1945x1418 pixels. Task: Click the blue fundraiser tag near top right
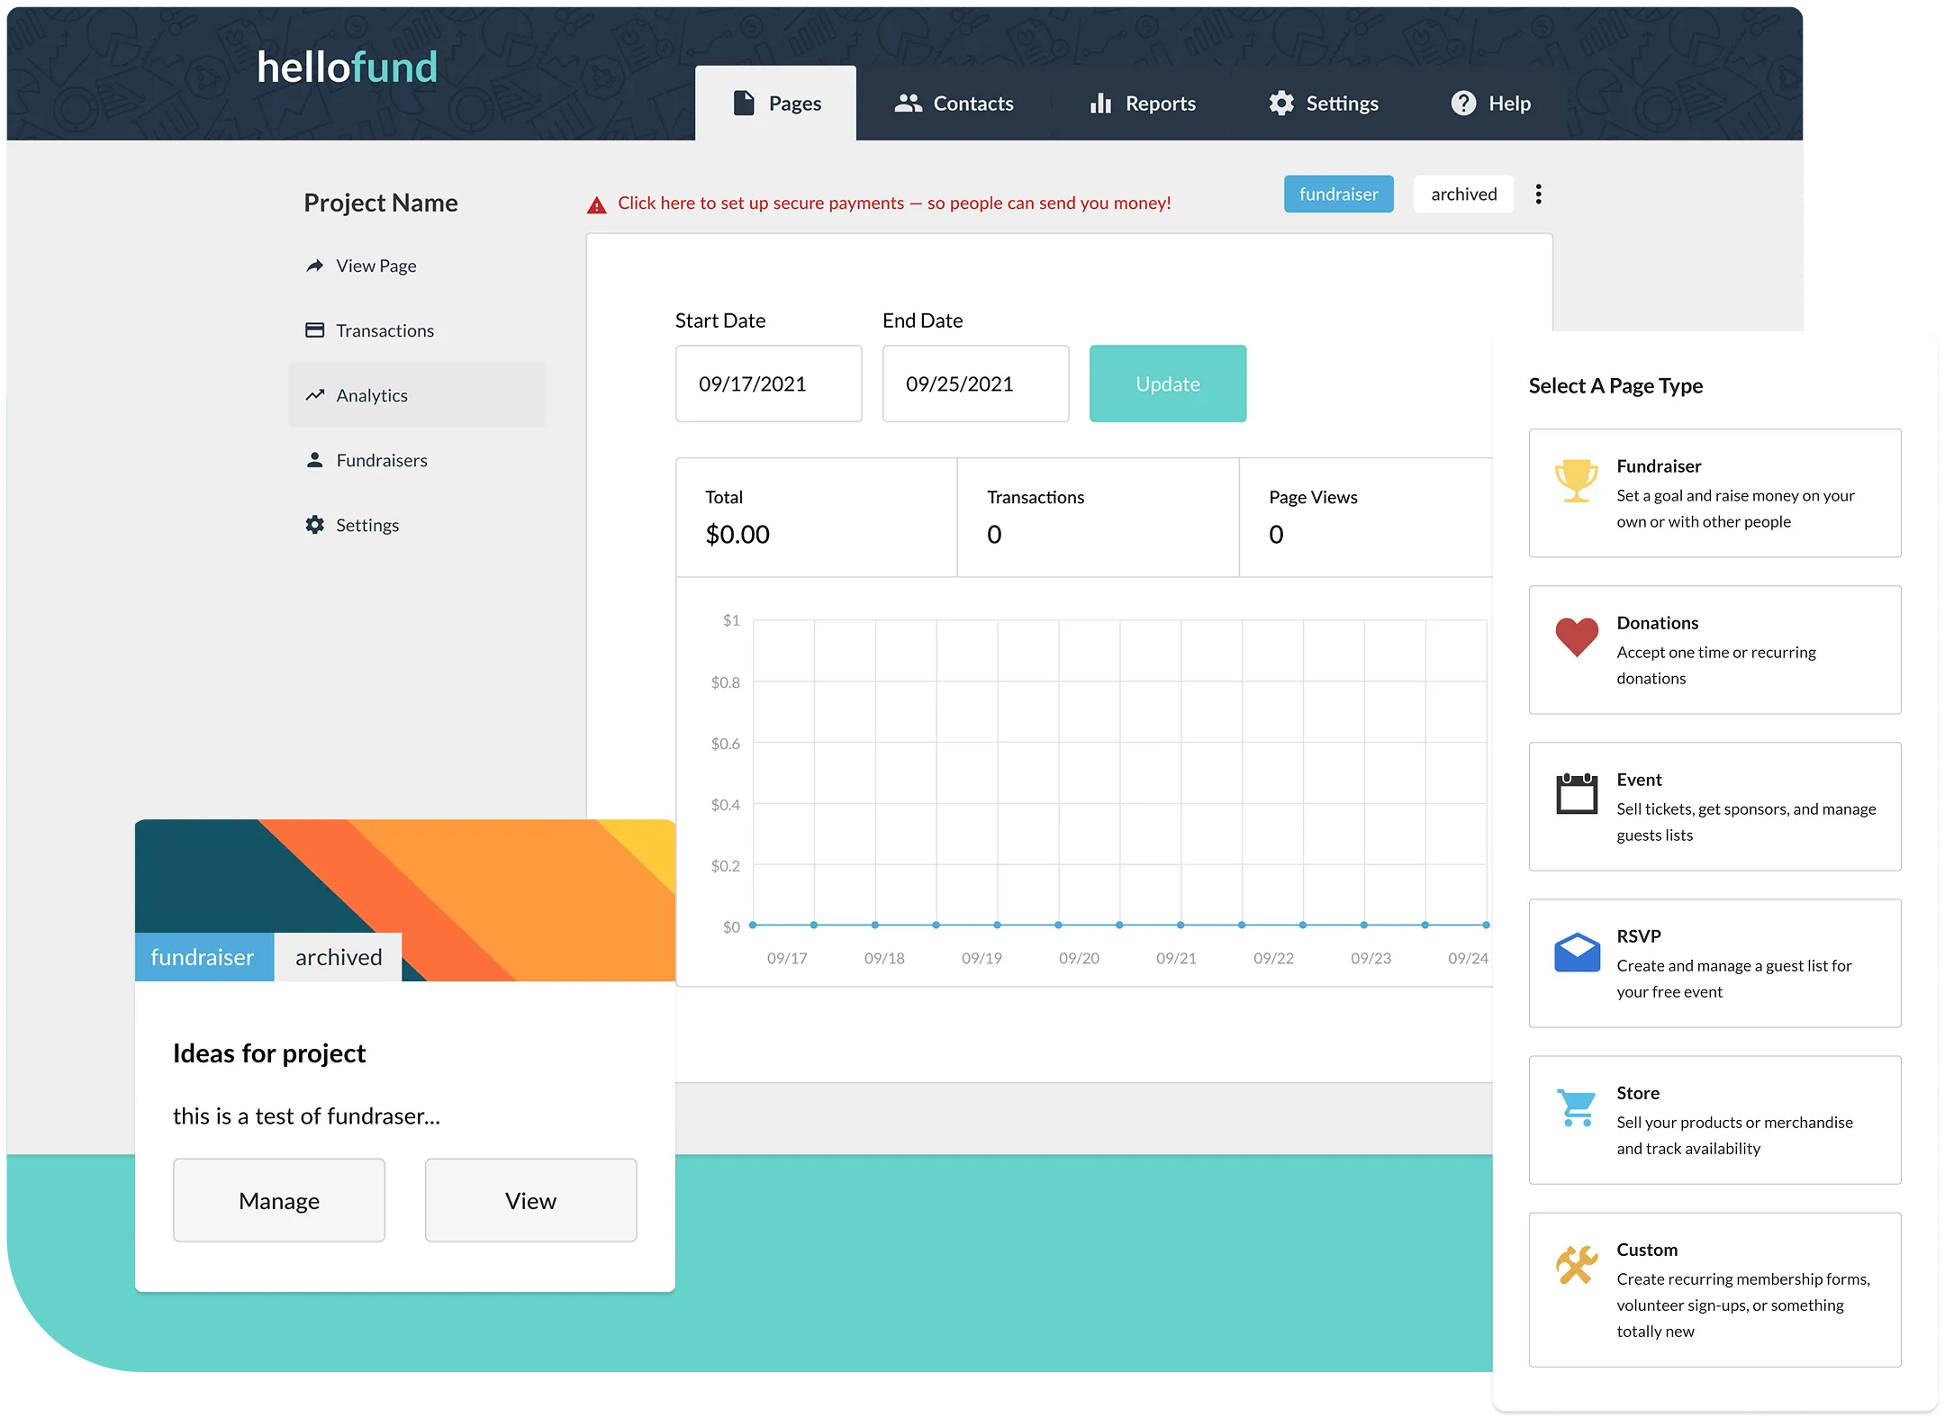[x=1338, y=194]
